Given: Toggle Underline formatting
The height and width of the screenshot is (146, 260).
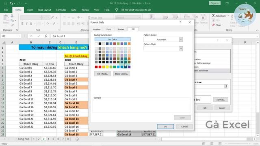Looking at the screenshot, I should (31, 24).
